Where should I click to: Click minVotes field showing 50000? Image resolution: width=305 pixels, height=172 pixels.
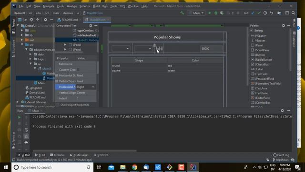(212, 49)
